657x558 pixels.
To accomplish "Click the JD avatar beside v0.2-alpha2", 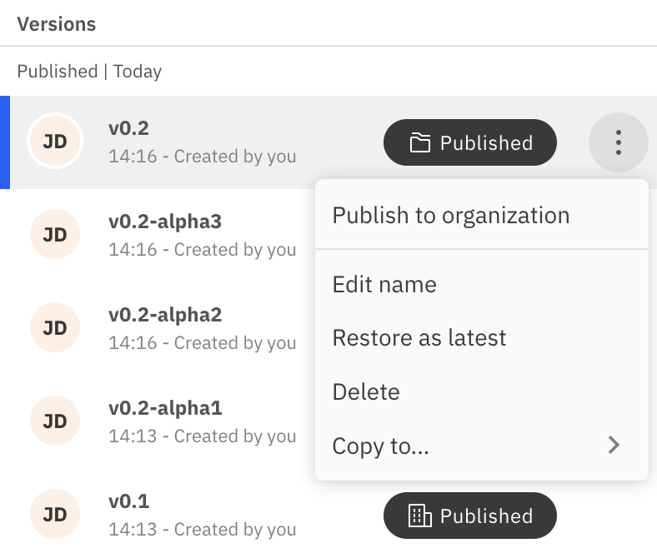I will 55,328.
